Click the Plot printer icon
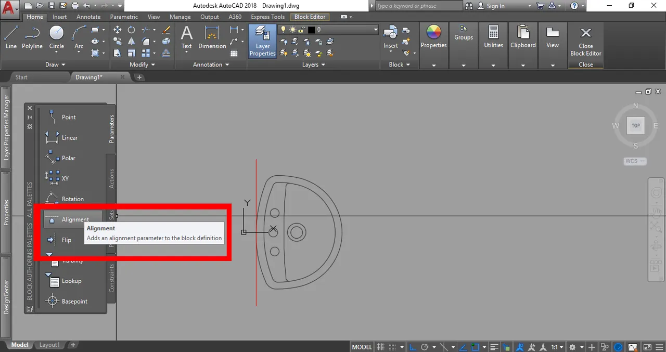666x352 pixels. point(74,6)
